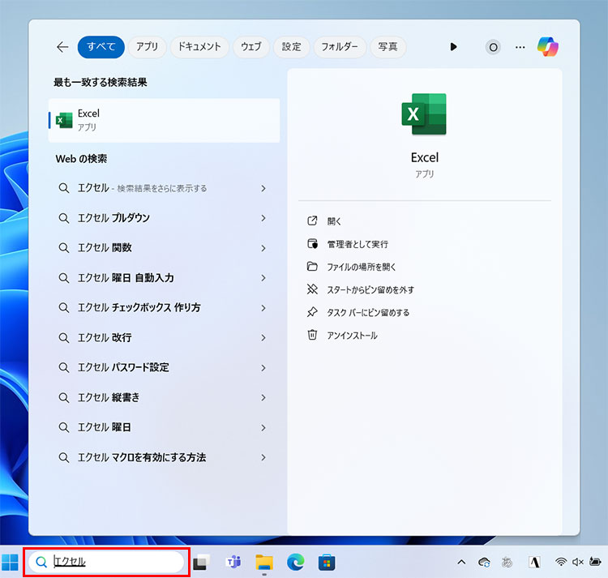The image size is (608, 578).
Task: Toggle mute via the taskbar speaker icon
Action: [578, 562]
